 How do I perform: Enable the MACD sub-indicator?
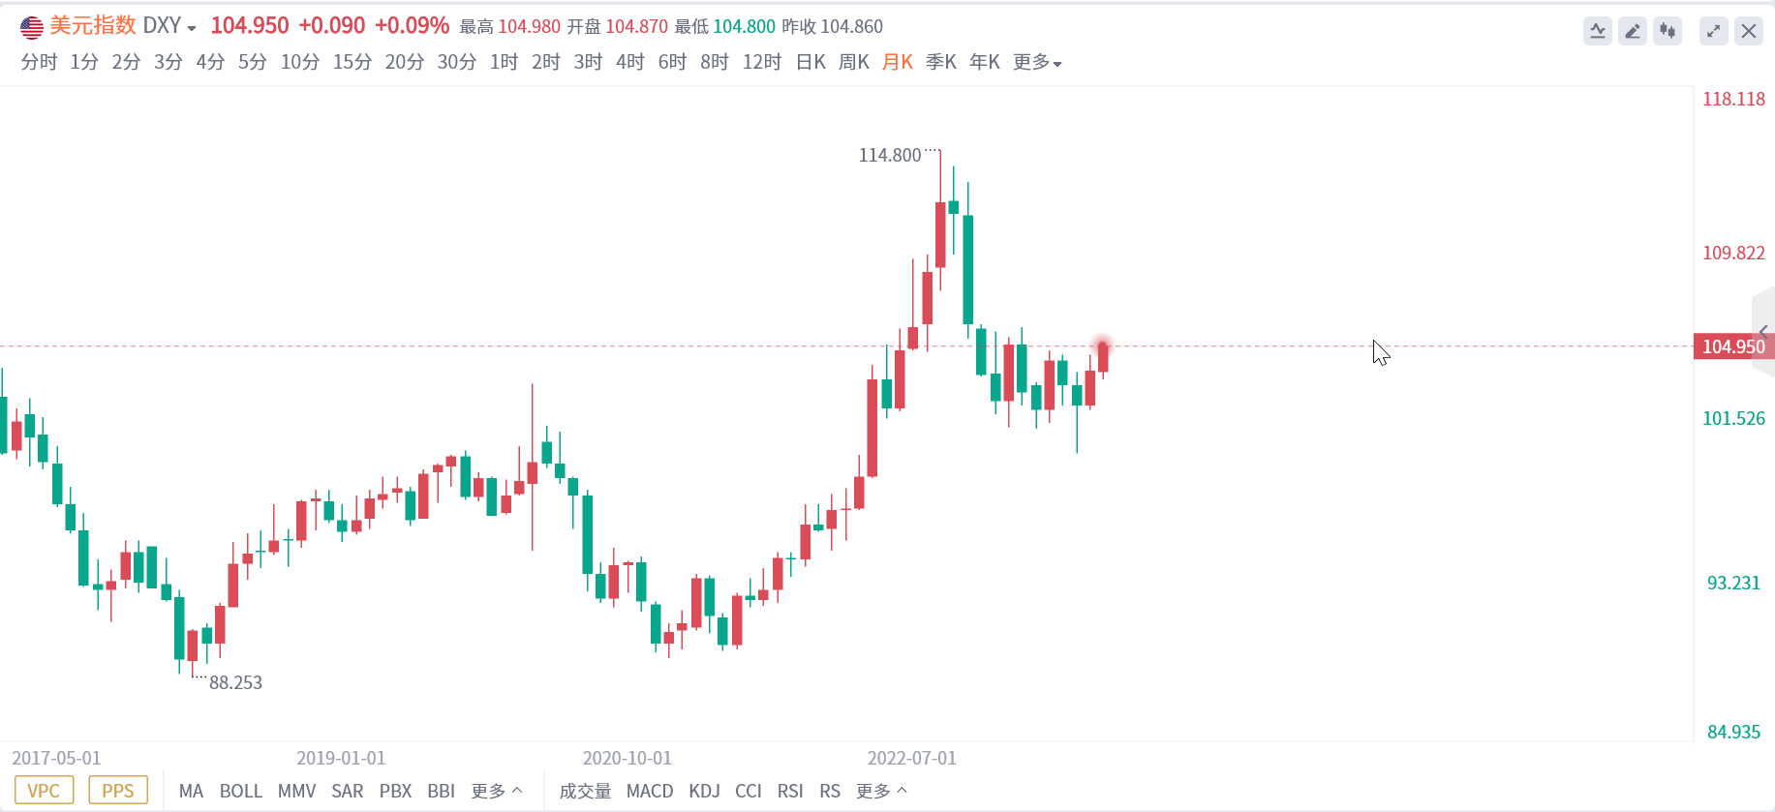point(650,791)
